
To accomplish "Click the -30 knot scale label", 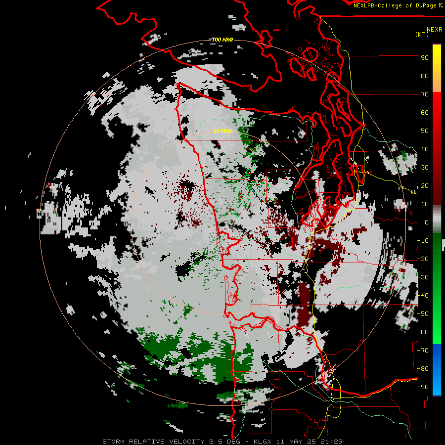I will [423, 277].
